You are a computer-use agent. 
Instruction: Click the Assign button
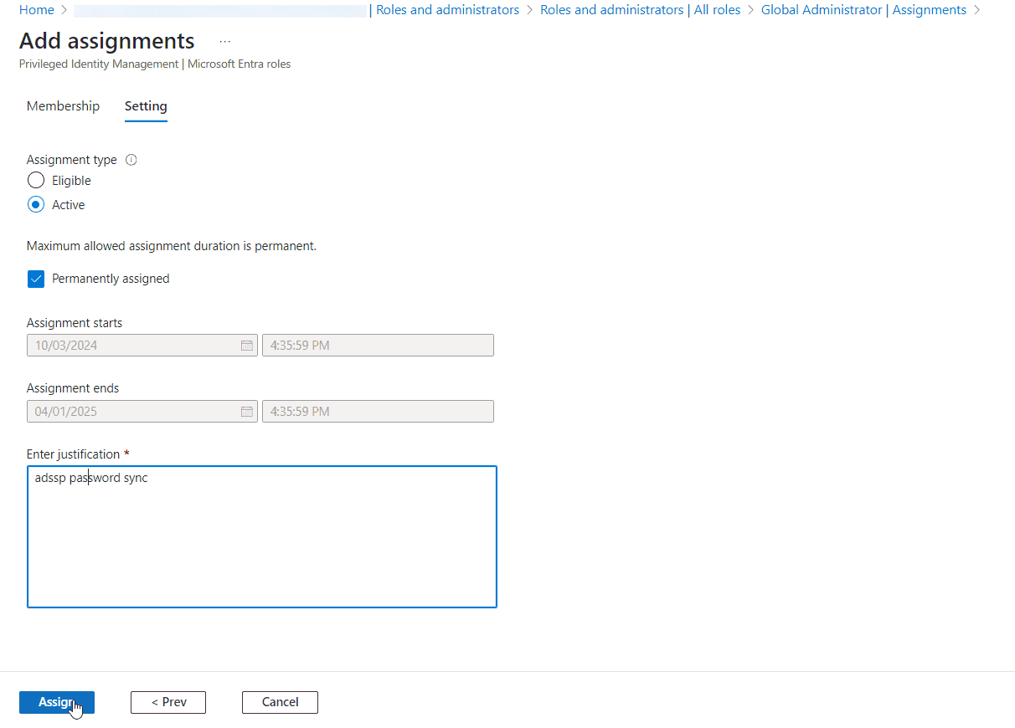coord(56,702)
